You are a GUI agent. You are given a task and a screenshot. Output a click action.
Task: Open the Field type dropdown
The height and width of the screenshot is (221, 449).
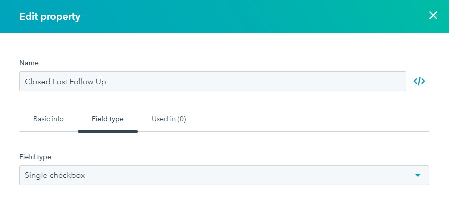[x=224, y=175]
